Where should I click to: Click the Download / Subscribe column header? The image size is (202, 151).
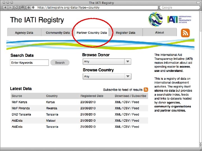pos(130,96)
